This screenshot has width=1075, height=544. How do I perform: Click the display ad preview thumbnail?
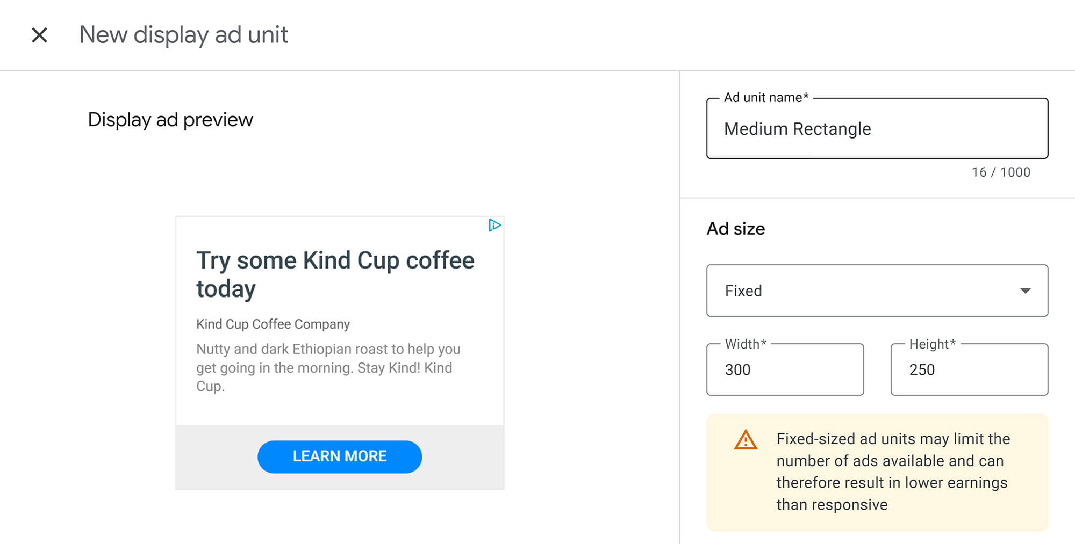point(339,352)
